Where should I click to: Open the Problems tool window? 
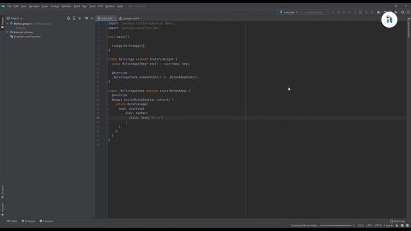tap(28, 221)
